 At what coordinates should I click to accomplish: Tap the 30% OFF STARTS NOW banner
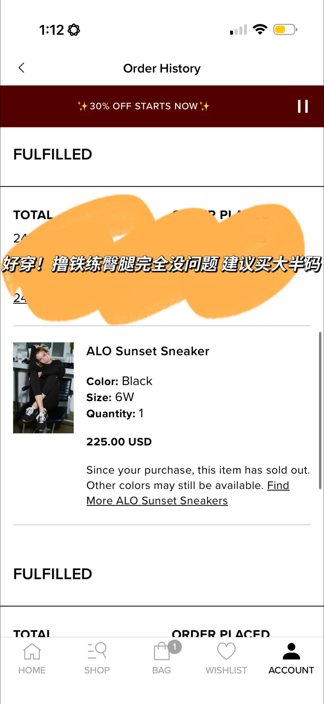[144, 106]
